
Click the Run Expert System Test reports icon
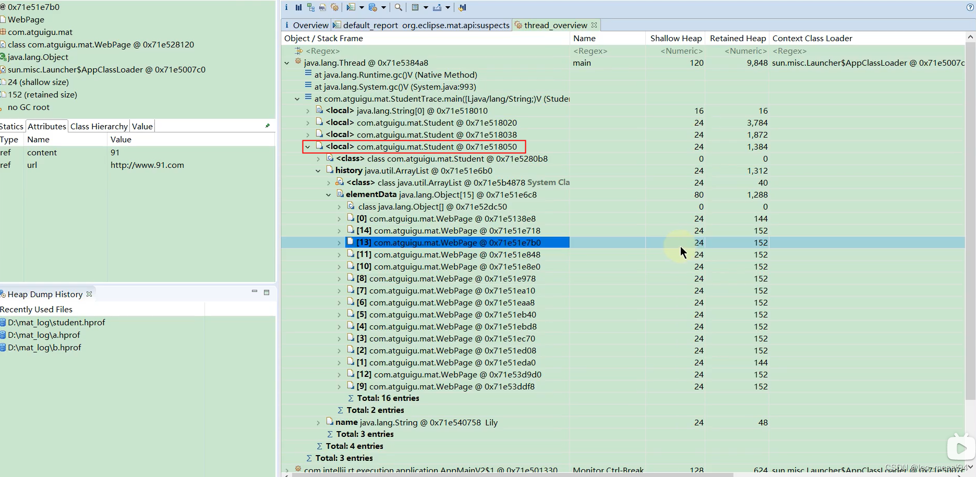351,7
